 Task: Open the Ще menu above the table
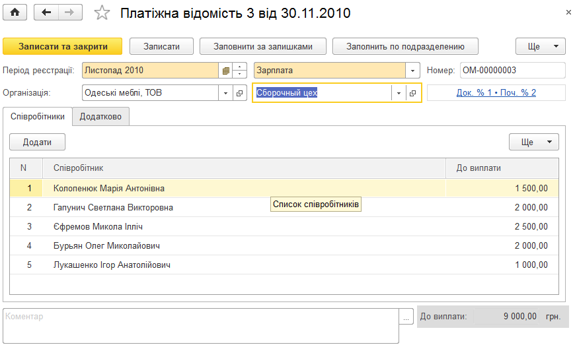pyautogui.click(x=534, y=142)
